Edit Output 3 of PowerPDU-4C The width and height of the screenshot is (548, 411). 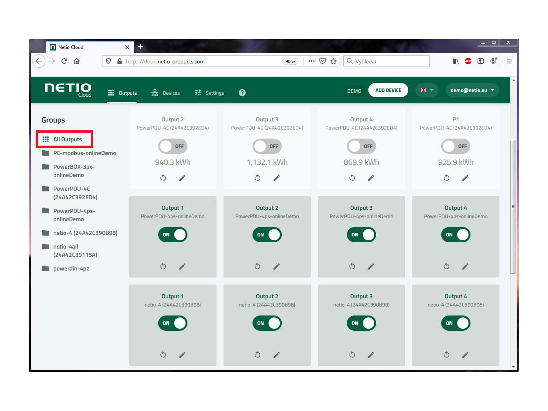[x=277, y=178]
